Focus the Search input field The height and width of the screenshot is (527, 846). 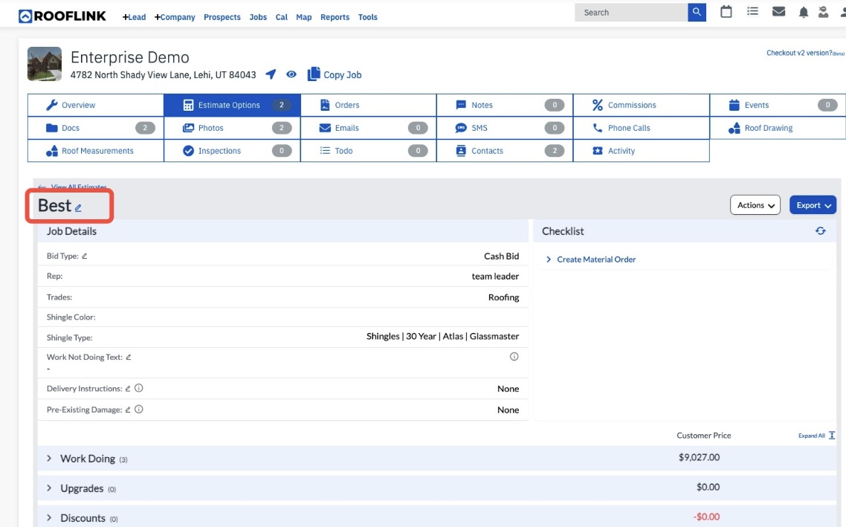click(x=631, y=12)
